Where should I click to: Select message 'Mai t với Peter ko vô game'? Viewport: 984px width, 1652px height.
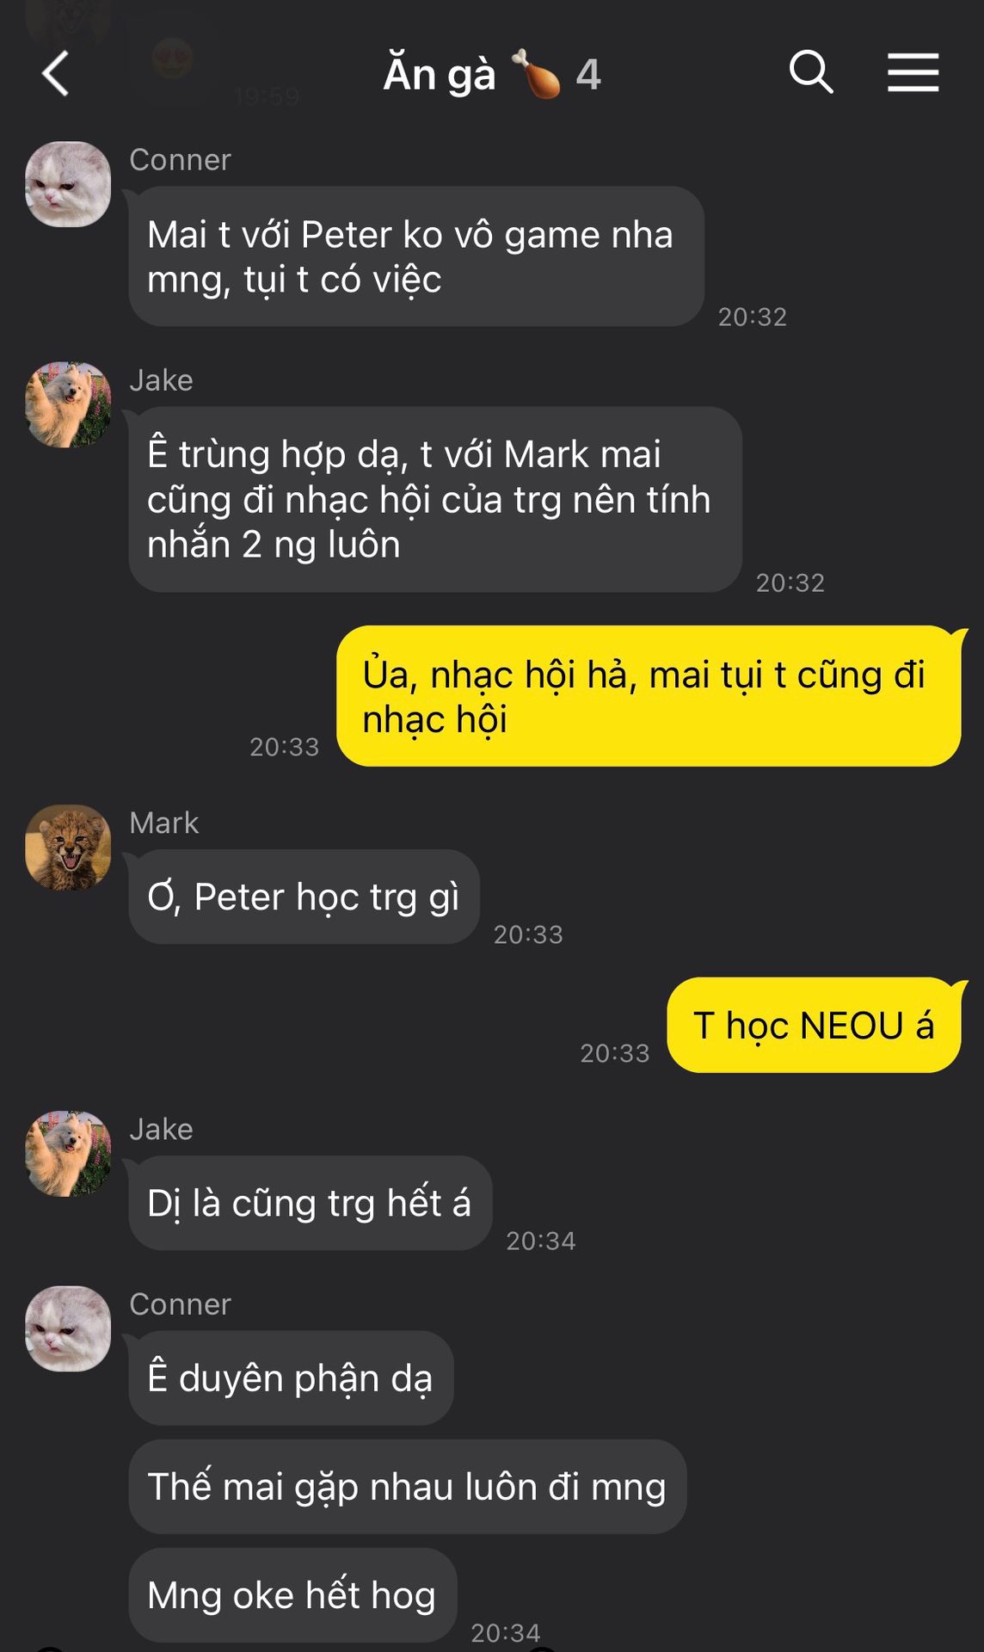coord(416,256)
